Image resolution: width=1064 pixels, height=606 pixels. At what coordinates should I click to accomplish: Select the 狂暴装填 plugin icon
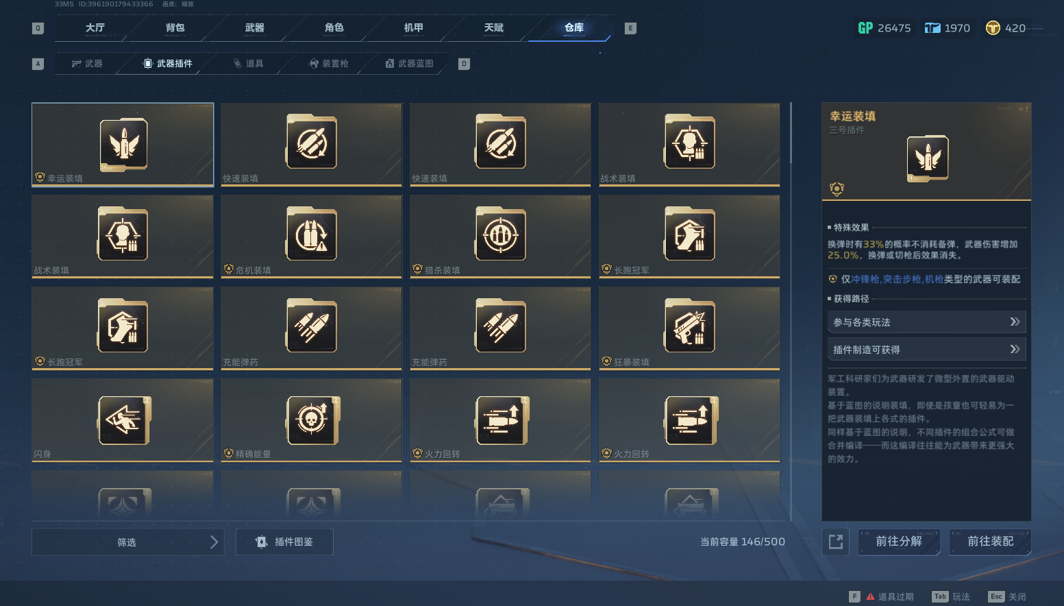pyautogui.click(x=690, y=327)
